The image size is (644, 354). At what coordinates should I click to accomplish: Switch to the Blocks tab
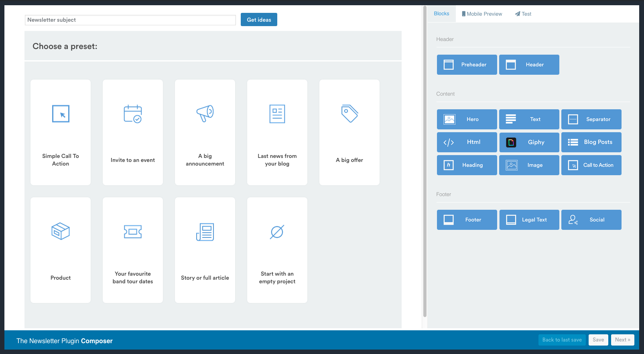point(441,14)
